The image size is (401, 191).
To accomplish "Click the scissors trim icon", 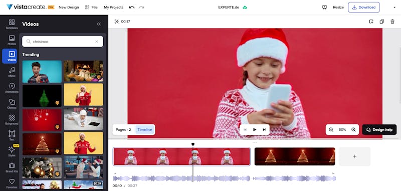I will click(x=117, y=22).
